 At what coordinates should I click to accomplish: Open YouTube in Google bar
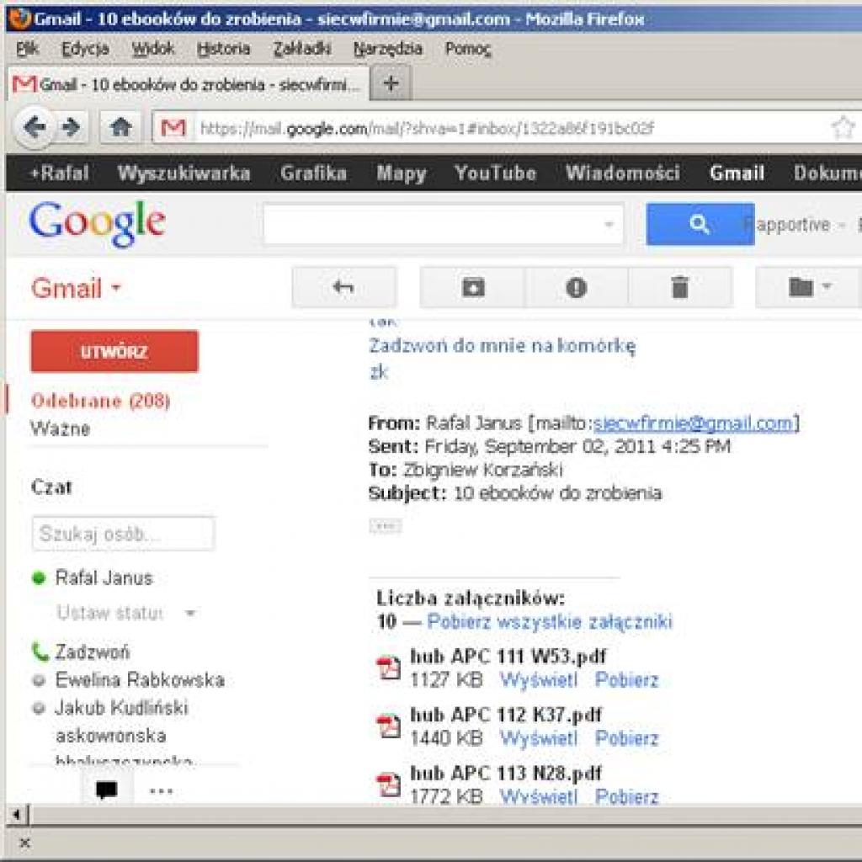coord(495,173)
